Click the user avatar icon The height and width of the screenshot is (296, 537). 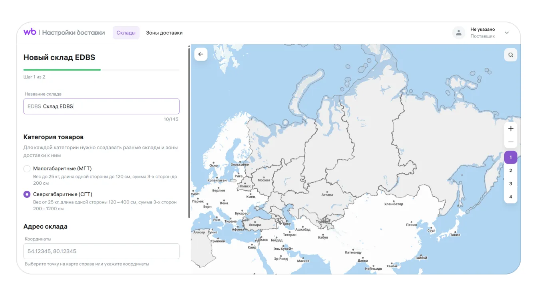click(x=458, y=33)
